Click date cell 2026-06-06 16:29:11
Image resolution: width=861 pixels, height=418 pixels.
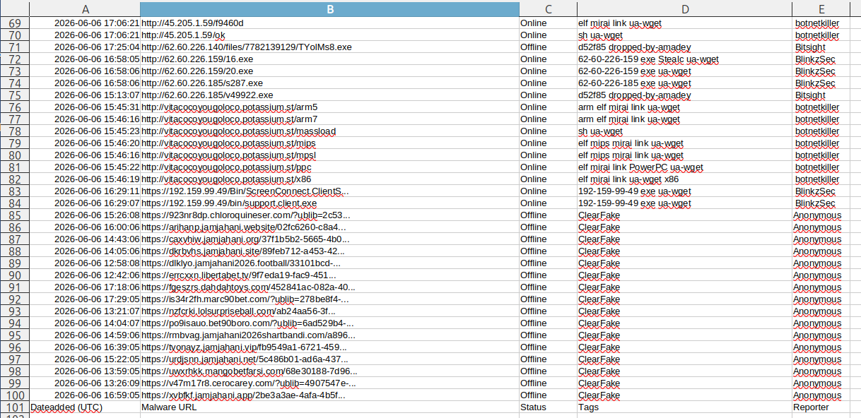(x=85, y=191)
